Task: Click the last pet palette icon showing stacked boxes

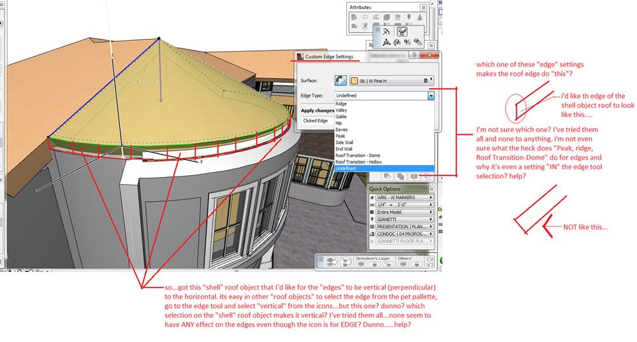Action: pyautogui.click(x=418, y=42)
